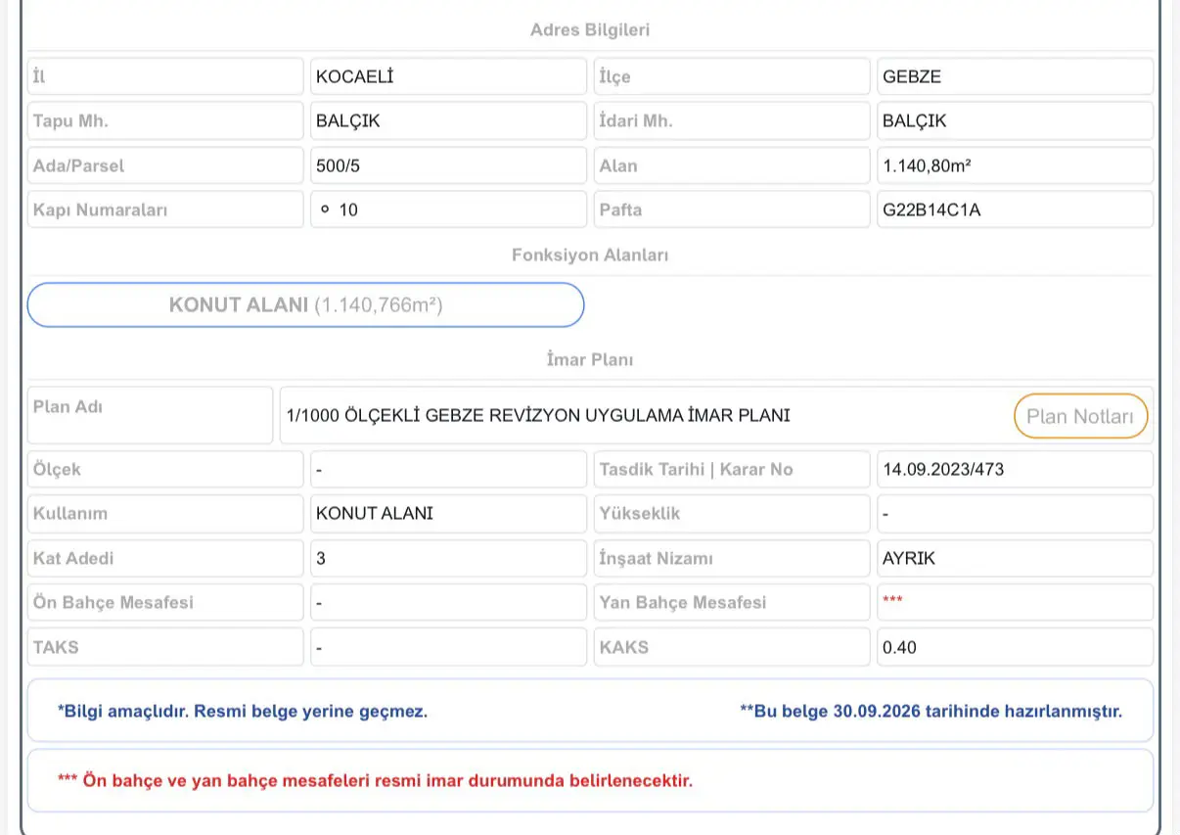Screen dimensions: 1180x835
Task: Open the Plan Notları button
Action: tap(1080, 416)
